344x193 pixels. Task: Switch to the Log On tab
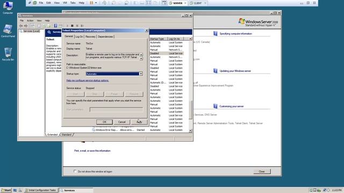pos(79,37)
